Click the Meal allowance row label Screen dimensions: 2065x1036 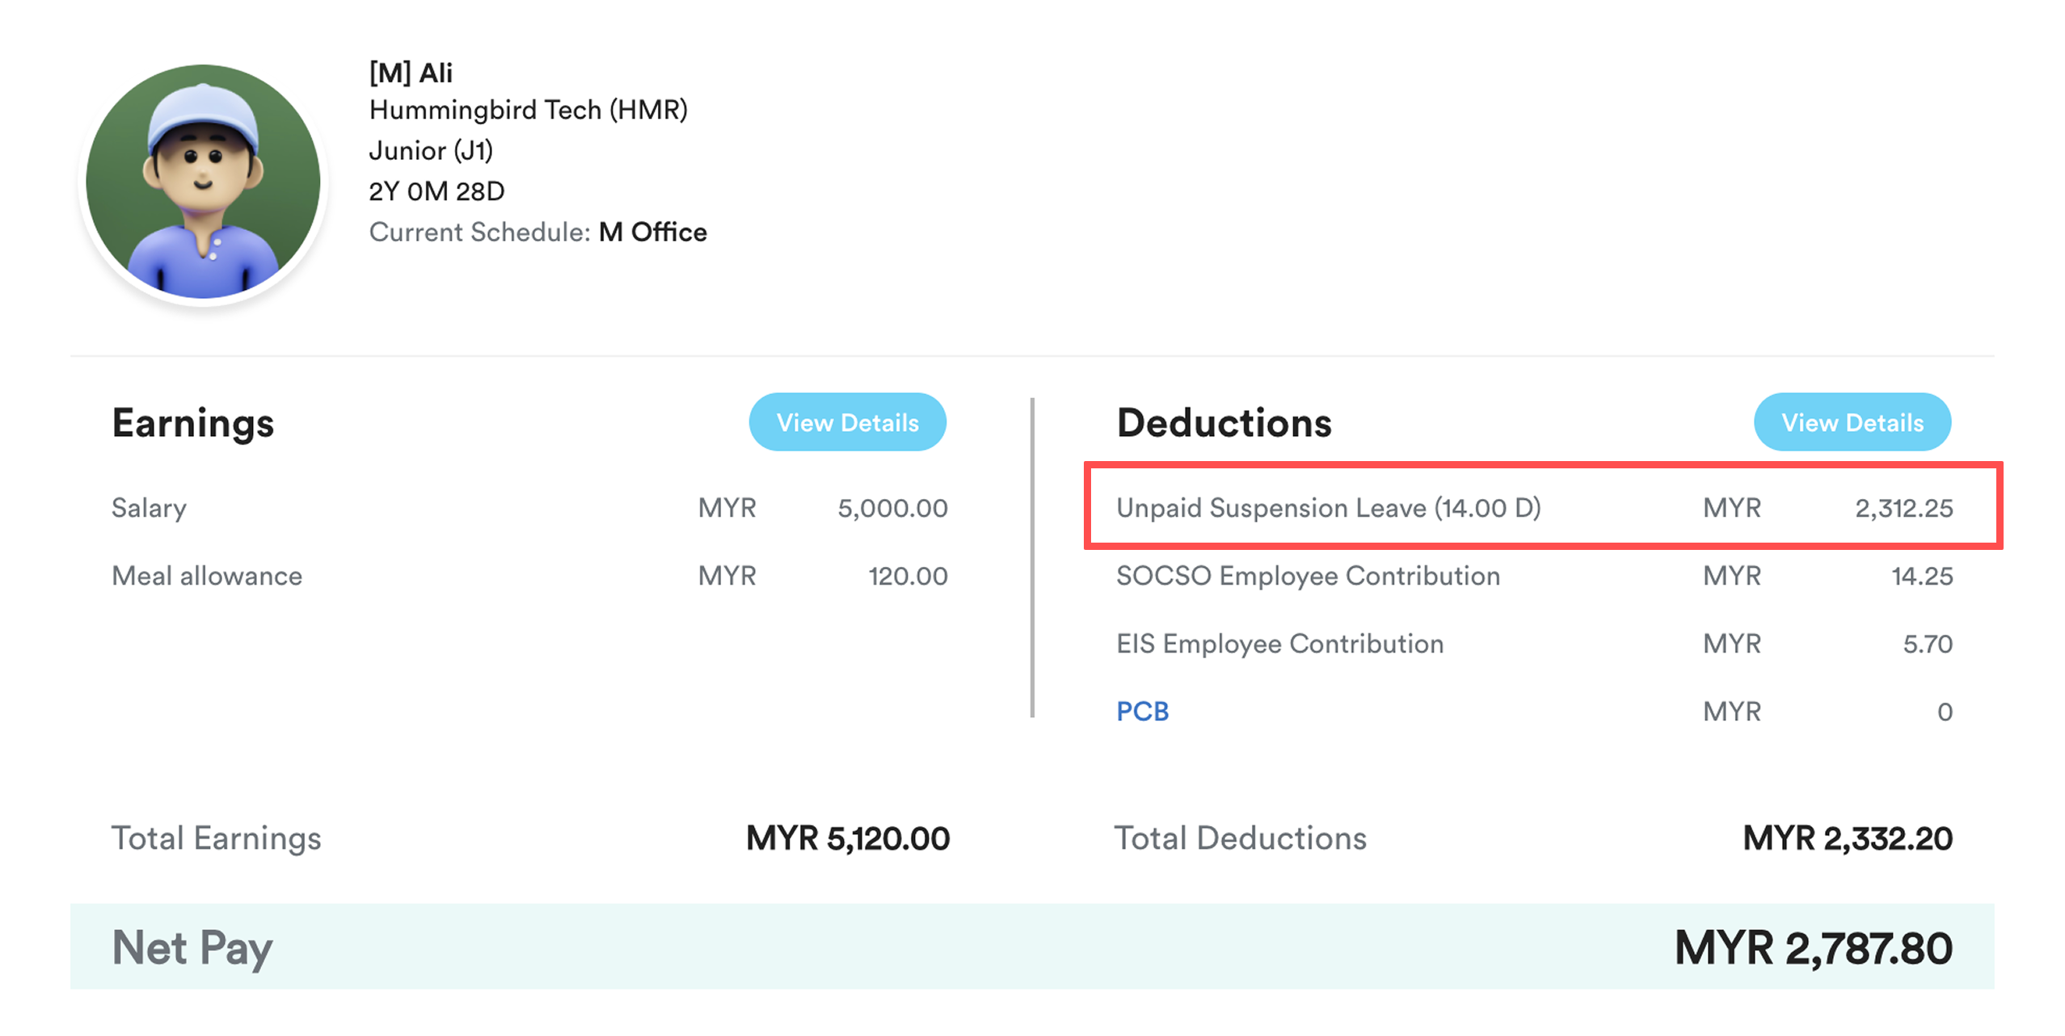coord(207,576)
